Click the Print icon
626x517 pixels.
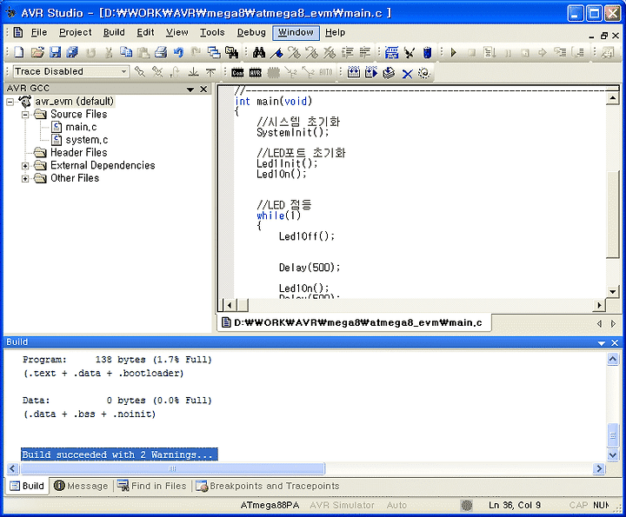pyautogui.click(x=161, y=52)
